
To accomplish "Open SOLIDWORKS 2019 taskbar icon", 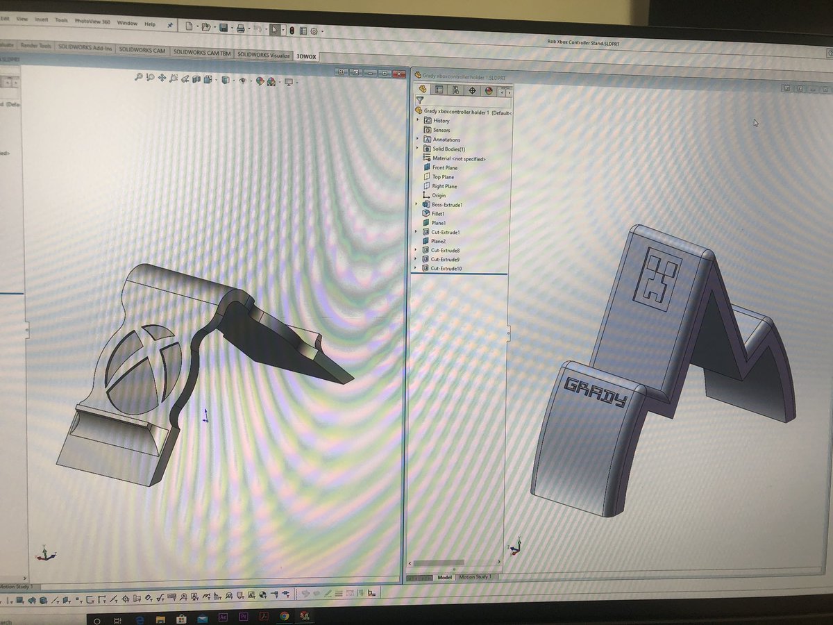I will click(304, 615).
